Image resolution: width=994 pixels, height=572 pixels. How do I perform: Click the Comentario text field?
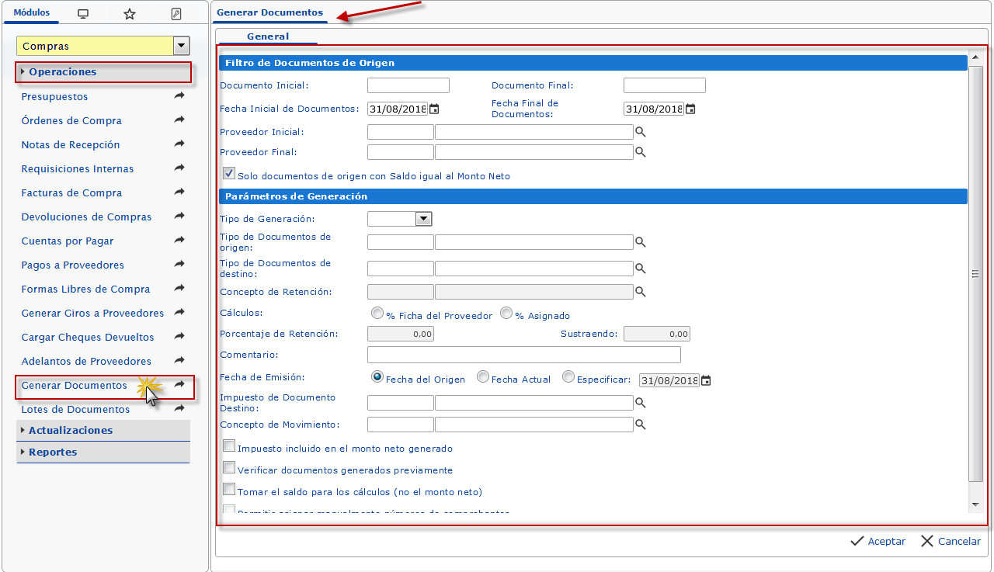(x=523, y=355)
